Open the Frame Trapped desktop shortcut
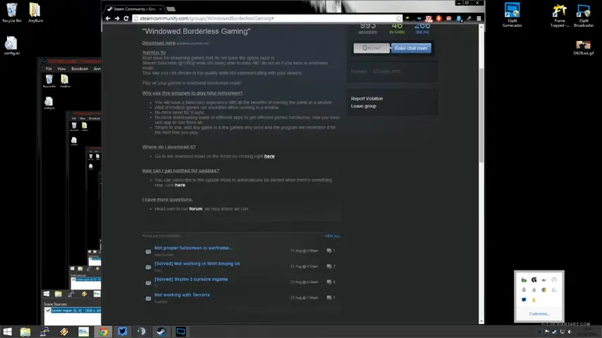 click(560, 15)
